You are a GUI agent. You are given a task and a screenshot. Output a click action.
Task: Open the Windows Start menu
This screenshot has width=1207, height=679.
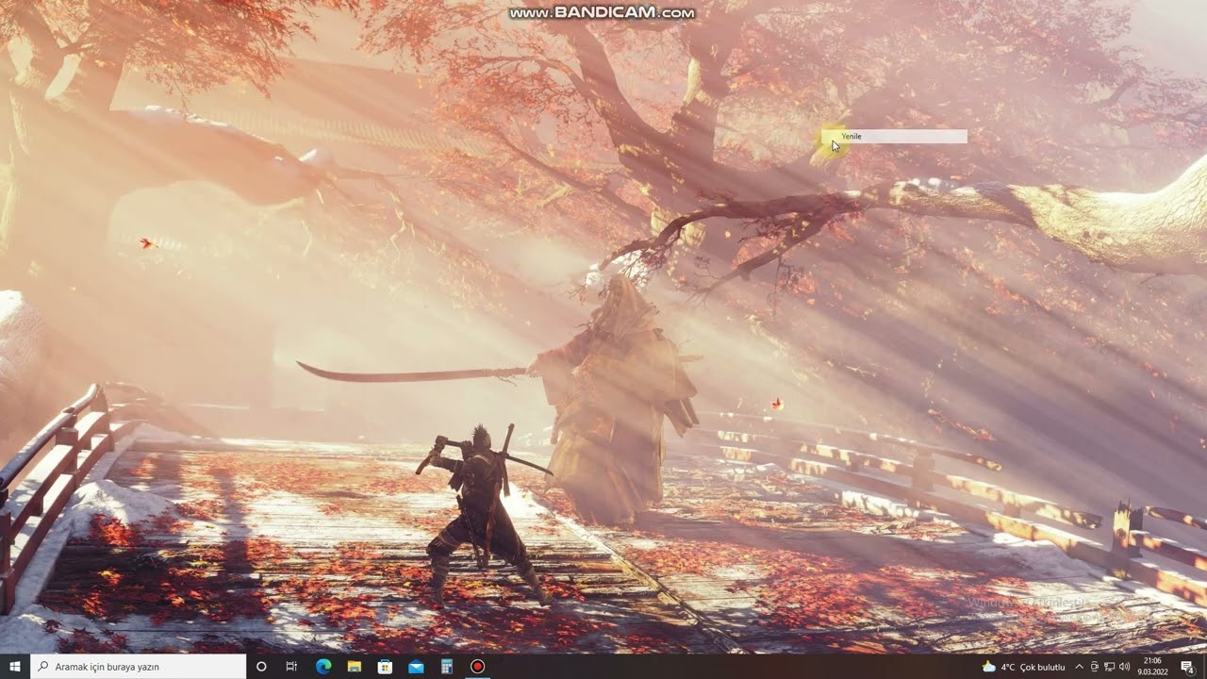(x=15, y=667)
